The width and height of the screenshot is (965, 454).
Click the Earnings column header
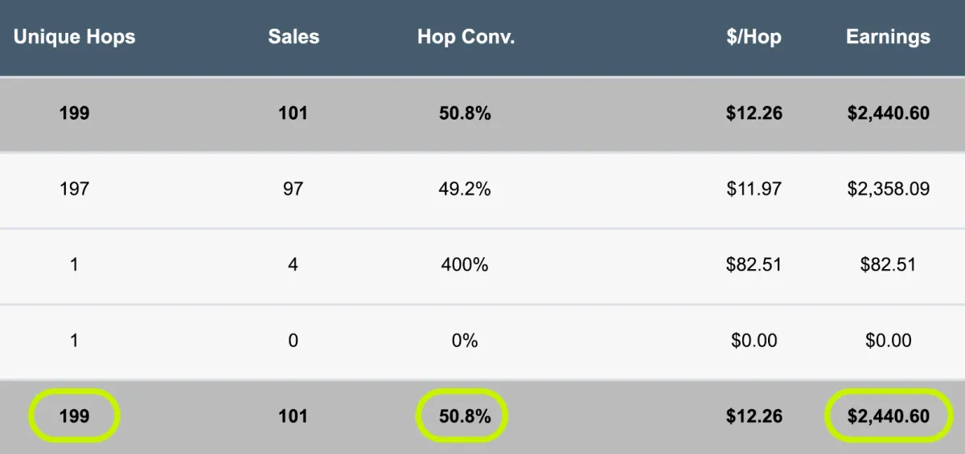(x=888, y=37)
